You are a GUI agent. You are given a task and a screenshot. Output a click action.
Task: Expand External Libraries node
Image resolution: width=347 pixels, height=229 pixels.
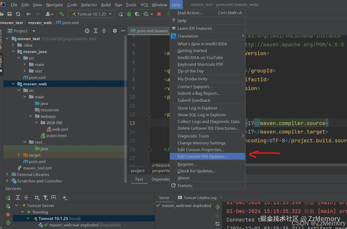click(x=7, y=174)
